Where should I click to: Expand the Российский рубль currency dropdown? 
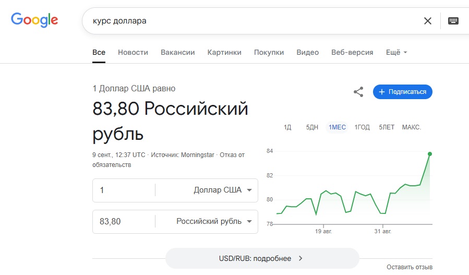(x=214, y=221)
